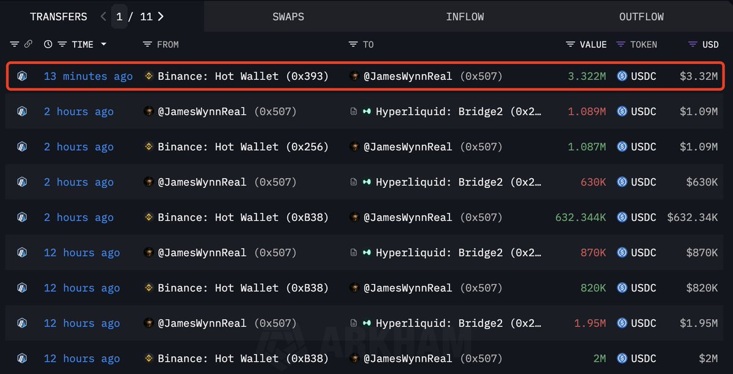
Task: Open the TO column filter
Action: tap(353, 45)
